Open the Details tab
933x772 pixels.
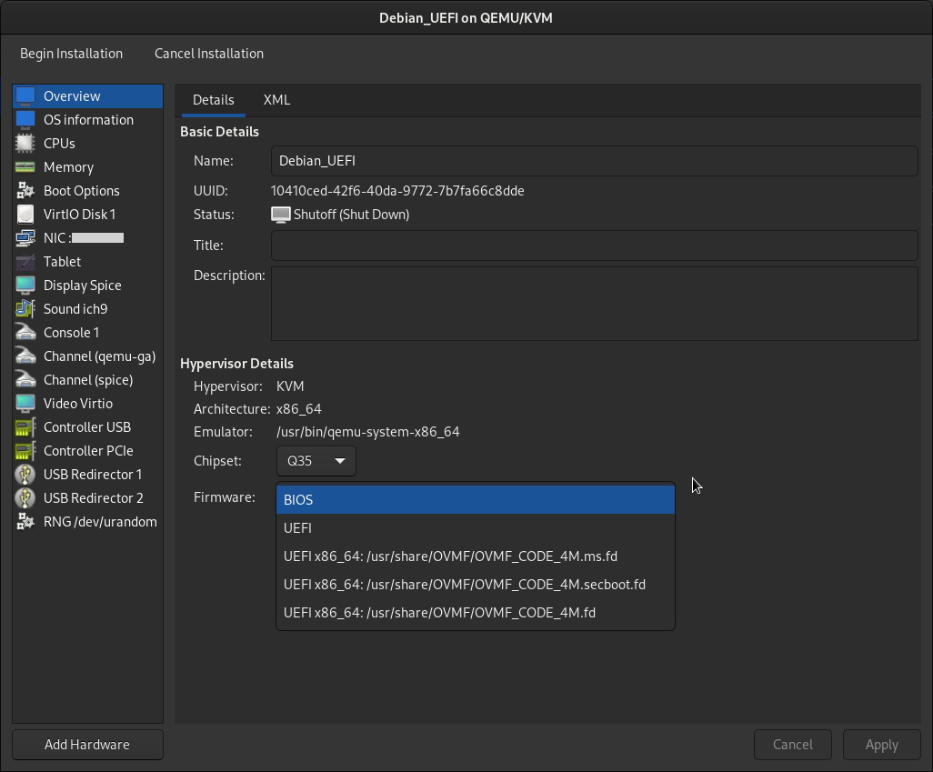214,100
